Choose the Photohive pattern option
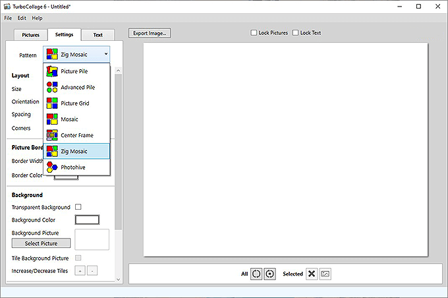Screen dimensions: 448x298 (76, 167)
